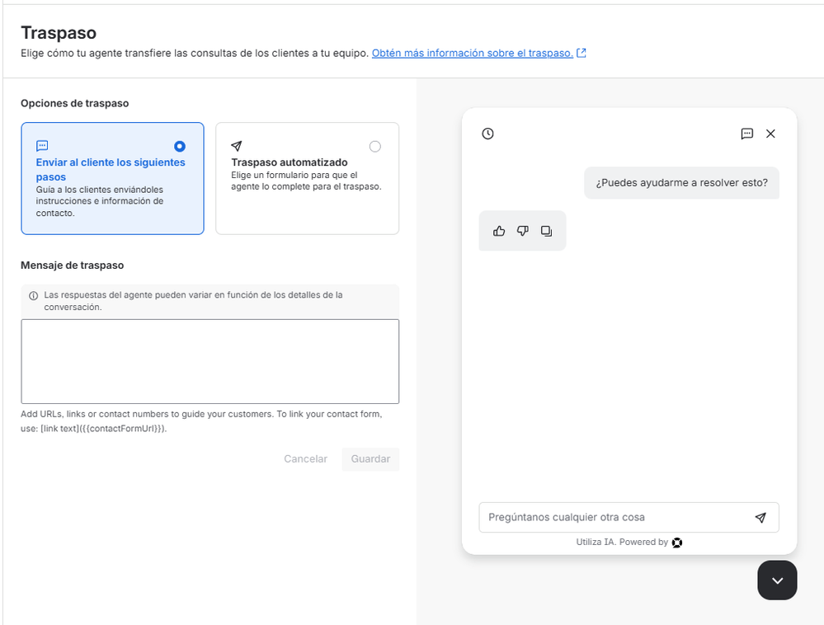
Task: Close the chat preview widget
Action: point(770,134)
